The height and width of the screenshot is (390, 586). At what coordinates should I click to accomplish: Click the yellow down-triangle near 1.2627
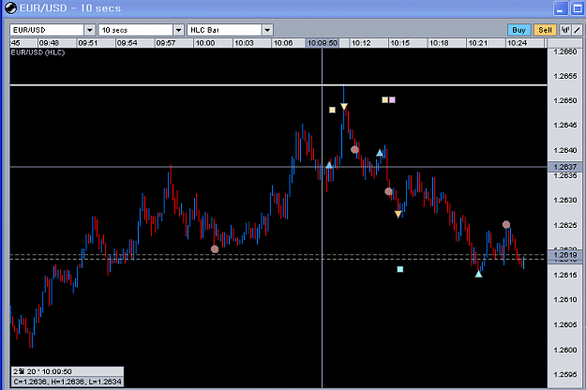[x=398, y=214]
